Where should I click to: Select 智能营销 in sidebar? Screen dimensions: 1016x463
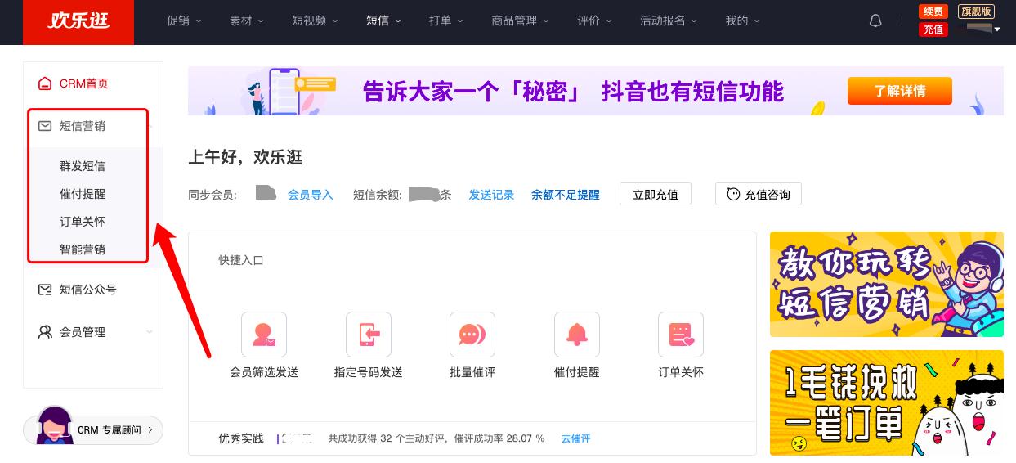pyautogui.click(x=83, y=249)
